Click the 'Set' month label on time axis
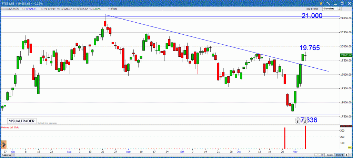The height and width of the screenshot is (158, 353). [183, 152]
